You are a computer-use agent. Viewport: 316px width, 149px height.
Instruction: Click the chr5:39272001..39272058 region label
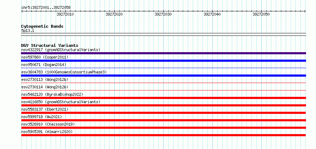coord(46,8)
